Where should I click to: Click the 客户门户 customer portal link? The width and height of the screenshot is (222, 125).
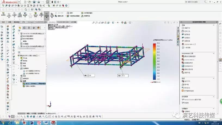[x=186, y=81]
